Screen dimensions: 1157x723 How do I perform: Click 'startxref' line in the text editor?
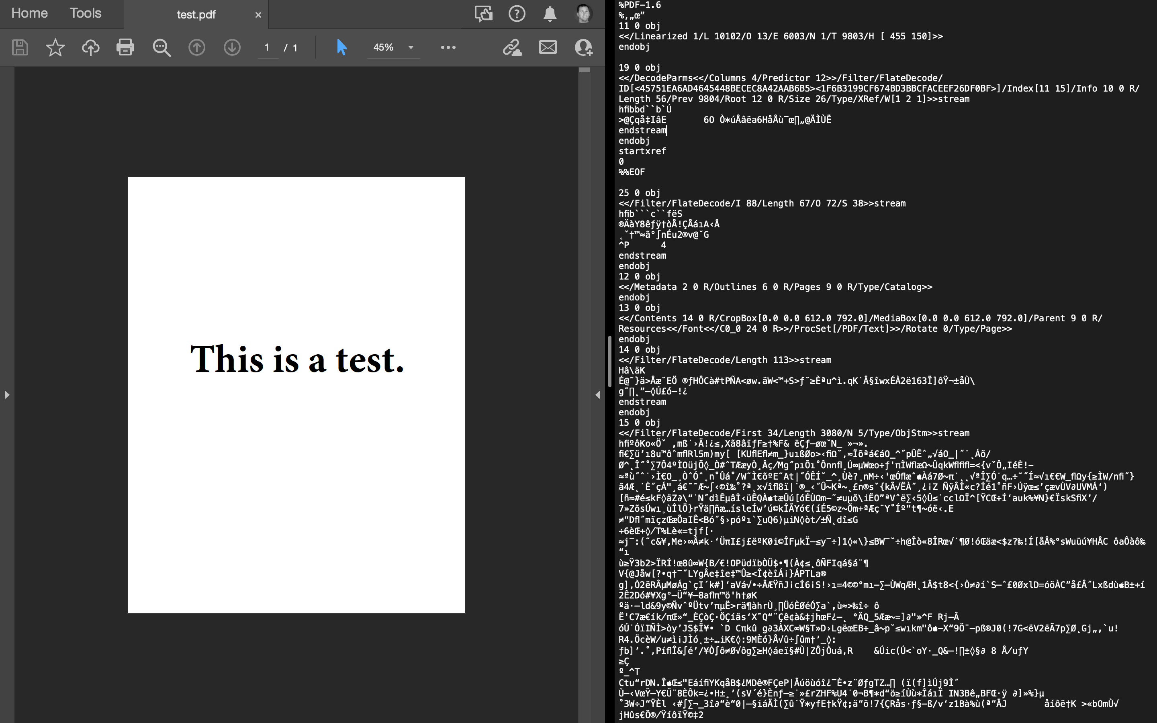[x=642, y=151]
